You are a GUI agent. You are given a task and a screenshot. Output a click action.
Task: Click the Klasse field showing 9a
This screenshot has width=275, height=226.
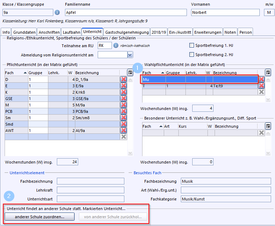click(28, 12)
